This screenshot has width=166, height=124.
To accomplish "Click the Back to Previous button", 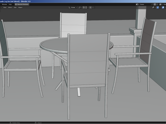I will (22, 4).
